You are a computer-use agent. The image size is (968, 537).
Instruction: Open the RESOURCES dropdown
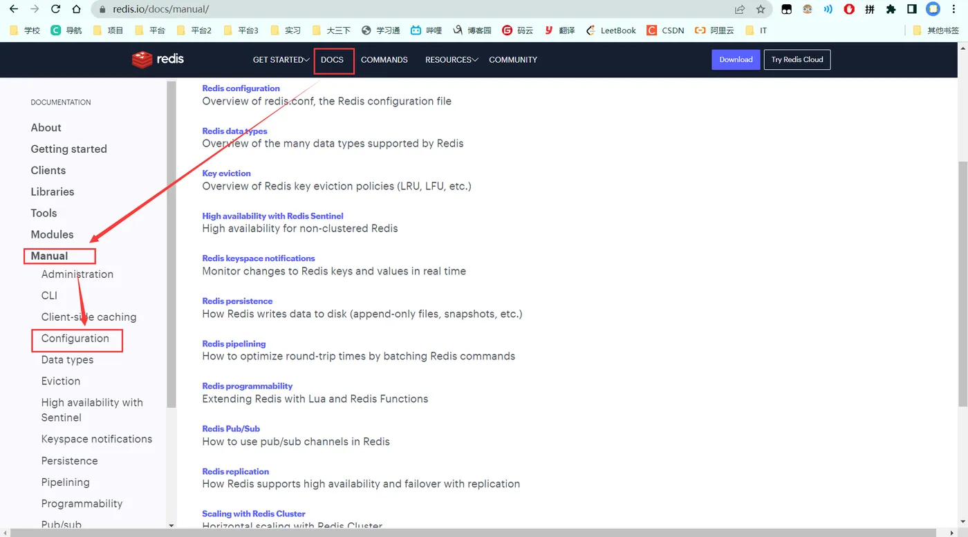coord(452,60)
